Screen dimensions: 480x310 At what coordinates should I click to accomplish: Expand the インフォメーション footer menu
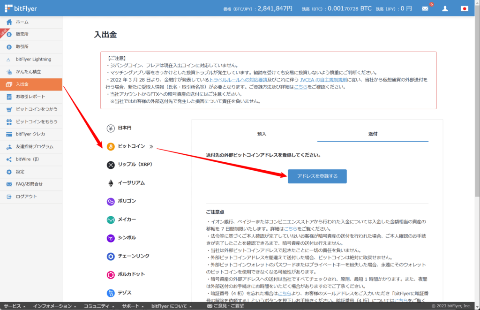coord(54,306)
